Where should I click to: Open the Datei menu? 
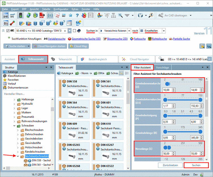pos(5,9)
